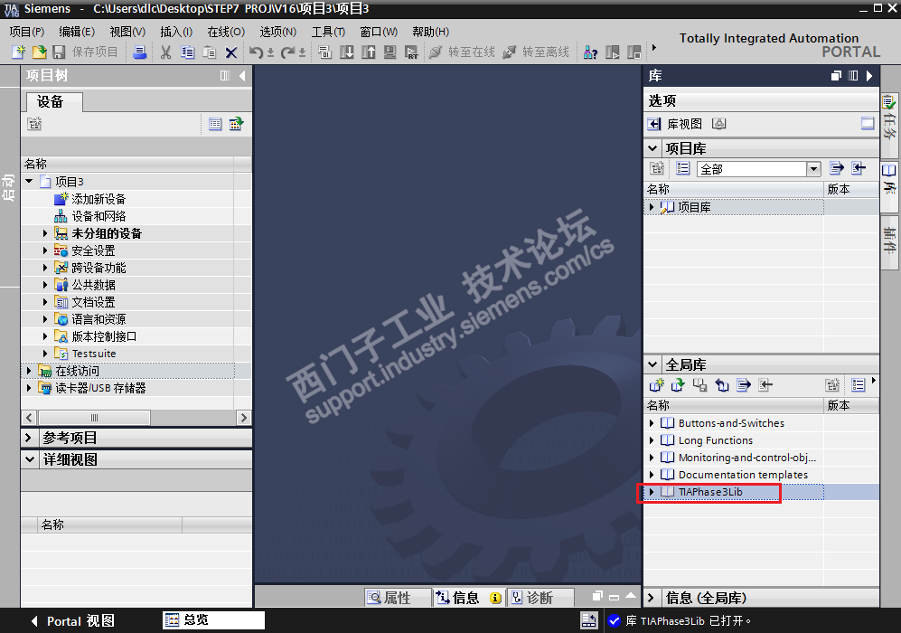Click the info warning icon in inspector

[495, 598]
